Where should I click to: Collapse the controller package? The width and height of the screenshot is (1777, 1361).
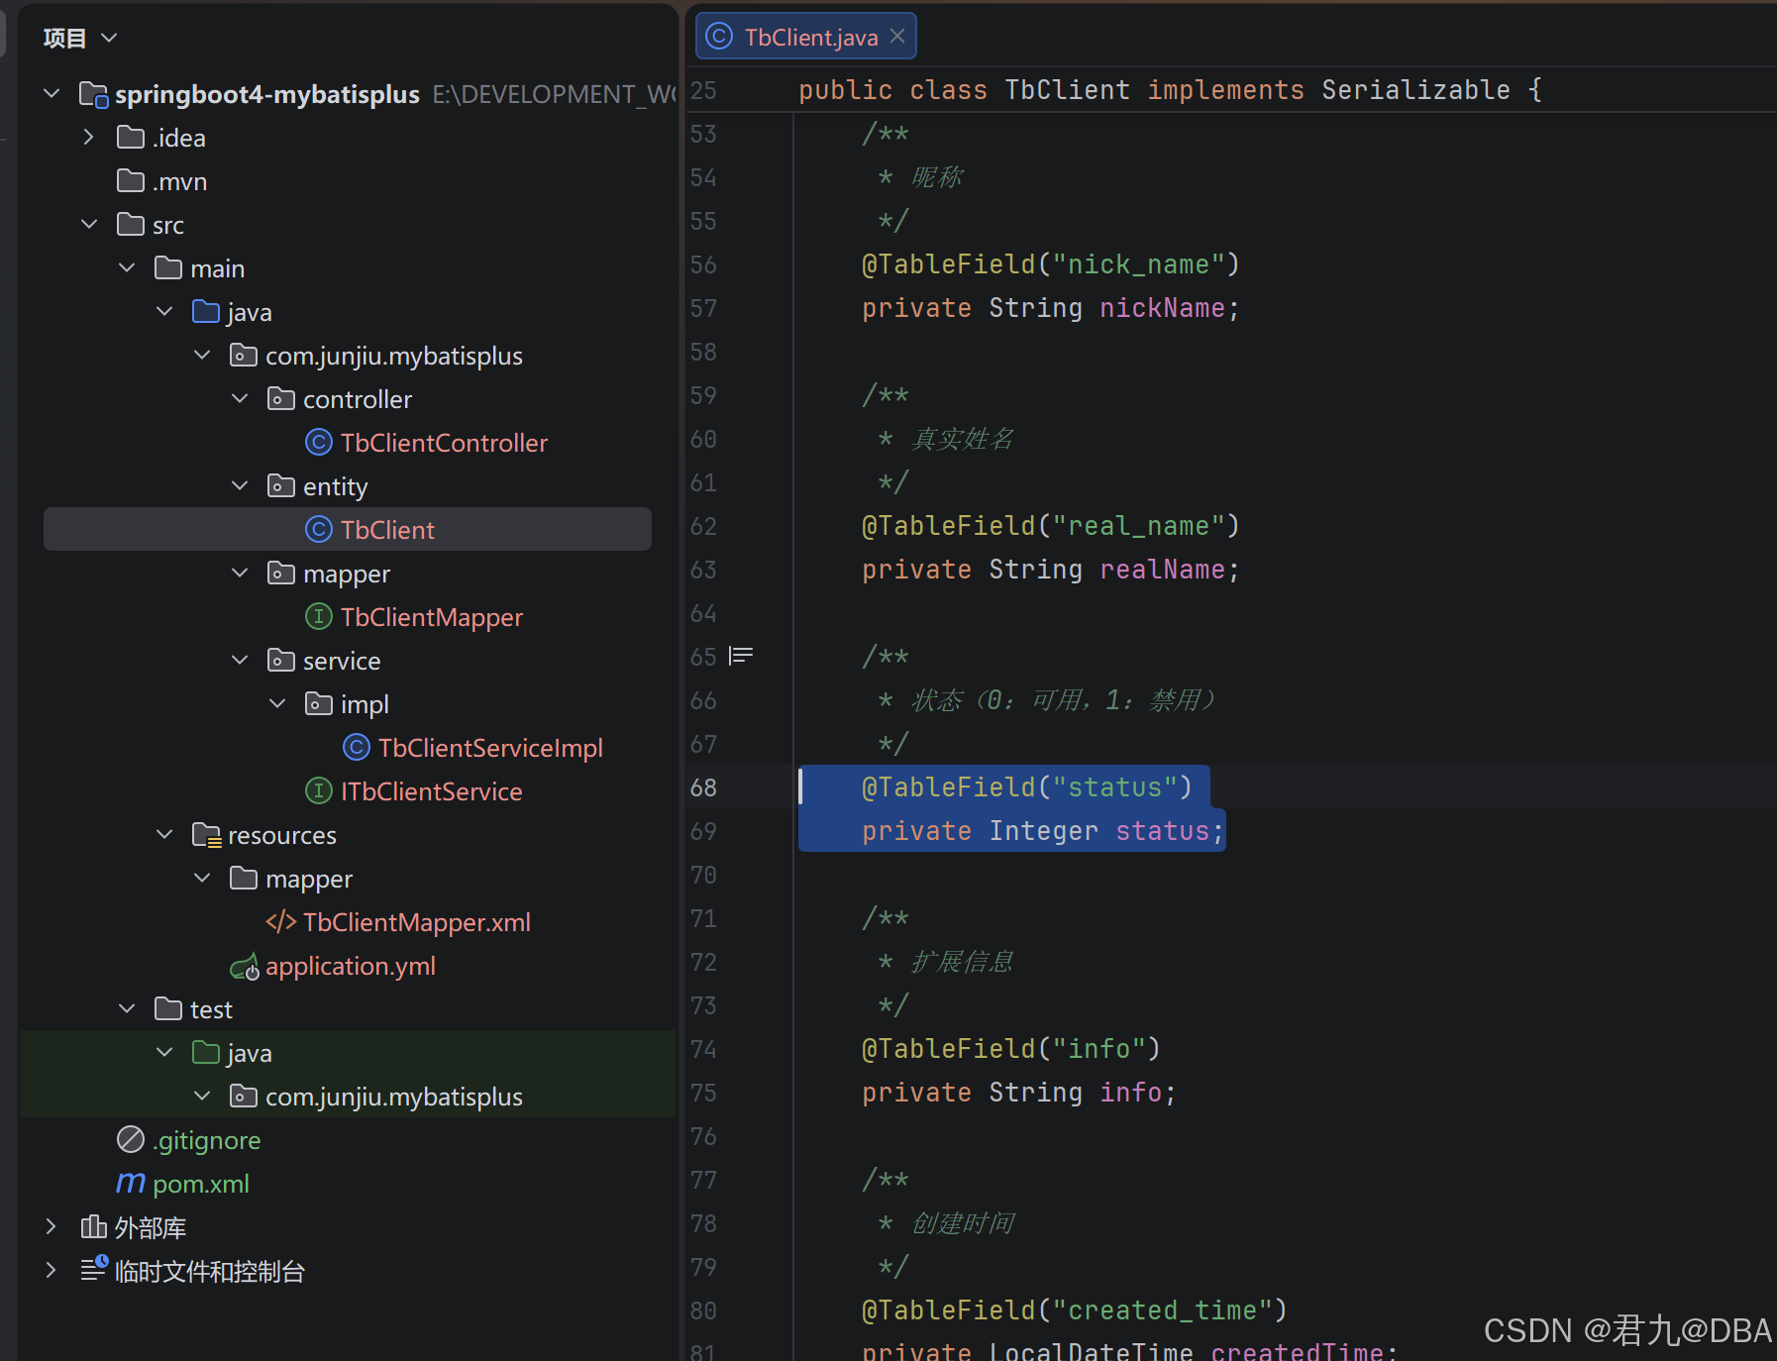point(240,398)
